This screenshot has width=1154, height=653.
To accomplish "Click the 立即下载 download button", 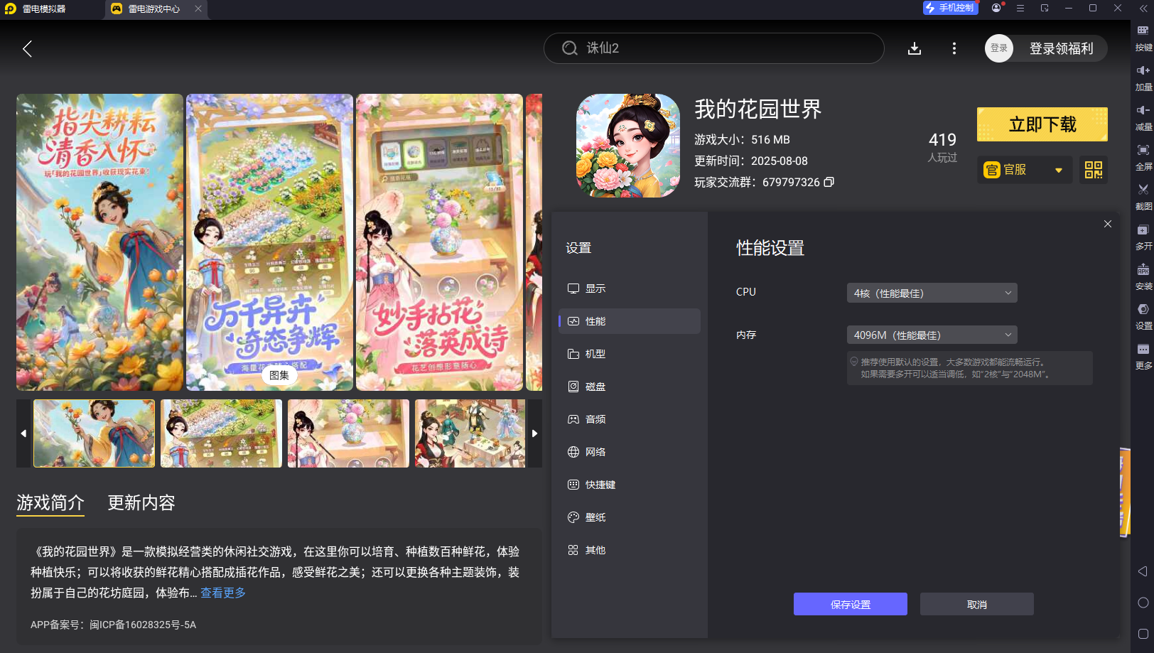I will [x=1042, y=124].
